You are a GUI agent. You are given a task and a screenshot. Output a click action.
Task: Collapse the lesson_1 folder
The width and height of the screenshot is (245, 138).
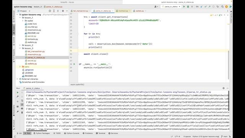[20, 18]
